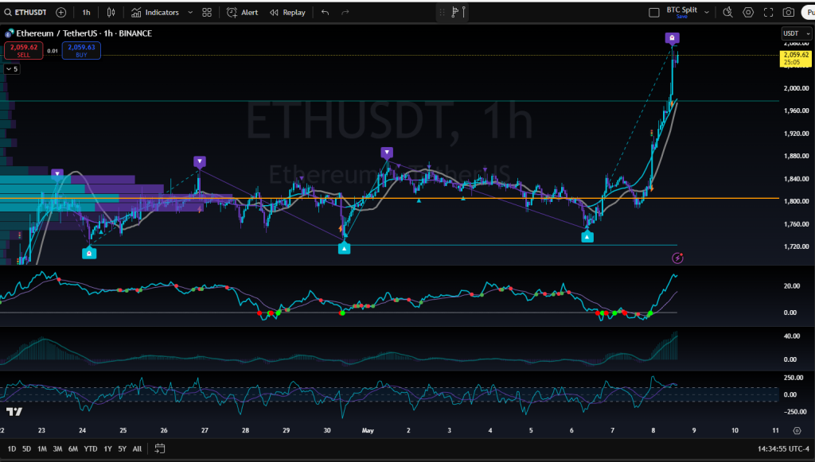Open the go to date calendar icon
This screenshot has height=462, width=815.
(x=159, y=448)
